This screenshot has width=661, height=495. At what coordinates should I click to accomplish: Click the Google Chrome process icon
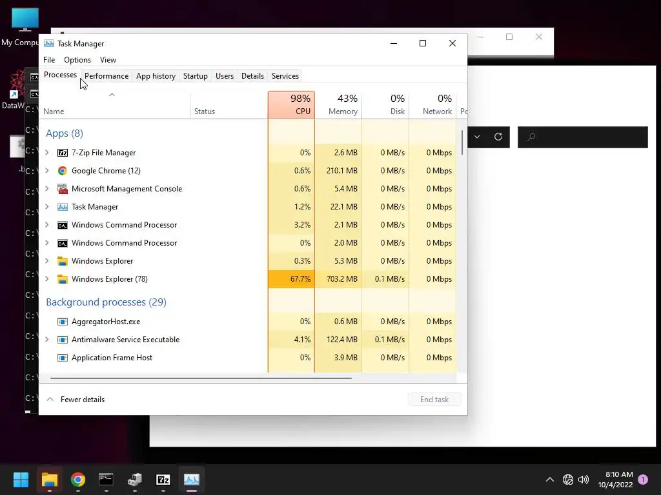(x=63, y=171)
